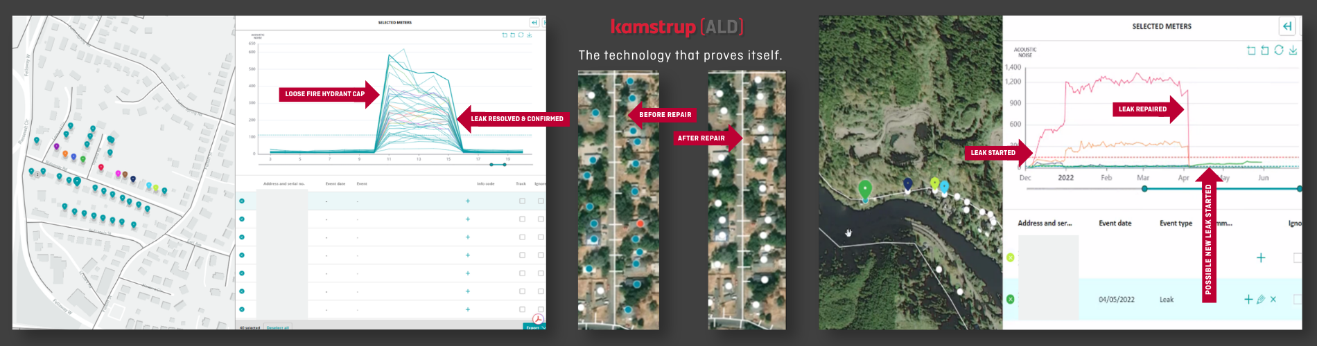Viewport: 1317px width, 346px height.
Task: Select the large green pin on satellite map
Action: (x=864, y=188)
